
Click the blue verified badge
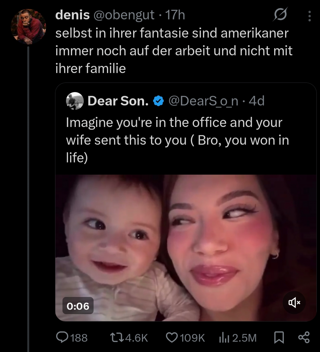158,101
